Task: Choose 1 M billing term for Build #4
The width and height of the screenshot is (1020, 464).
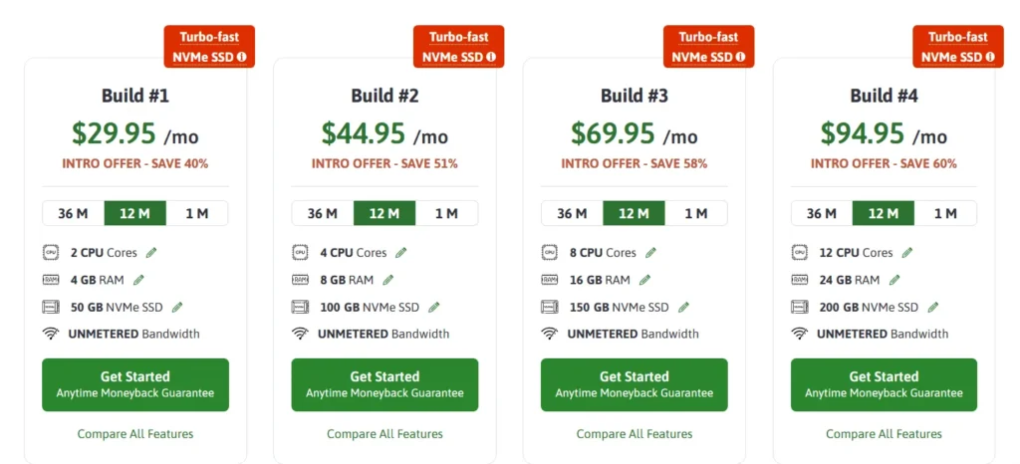Action: pyautogui.click(x=945, y=213)
